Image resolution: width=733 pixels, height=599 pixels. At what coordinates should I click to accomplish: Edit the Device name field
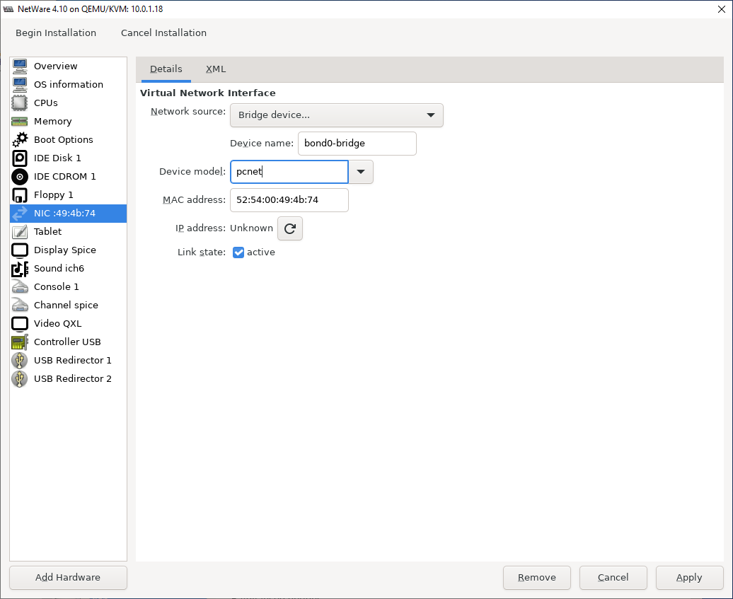tap(357, 144)
